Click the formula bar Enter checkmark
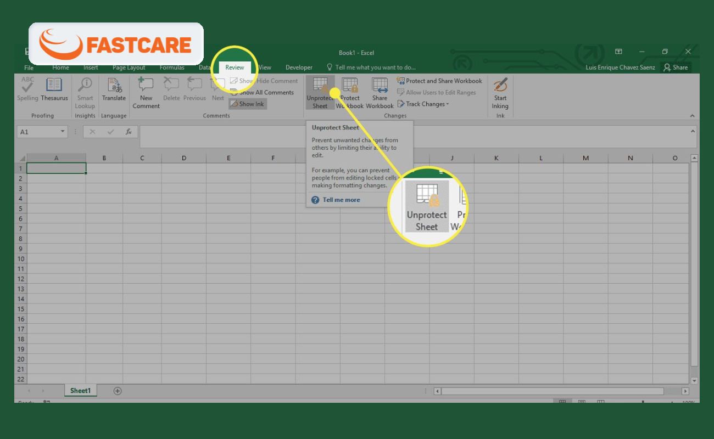Screen dimensions: 714x439 [110, 132]
